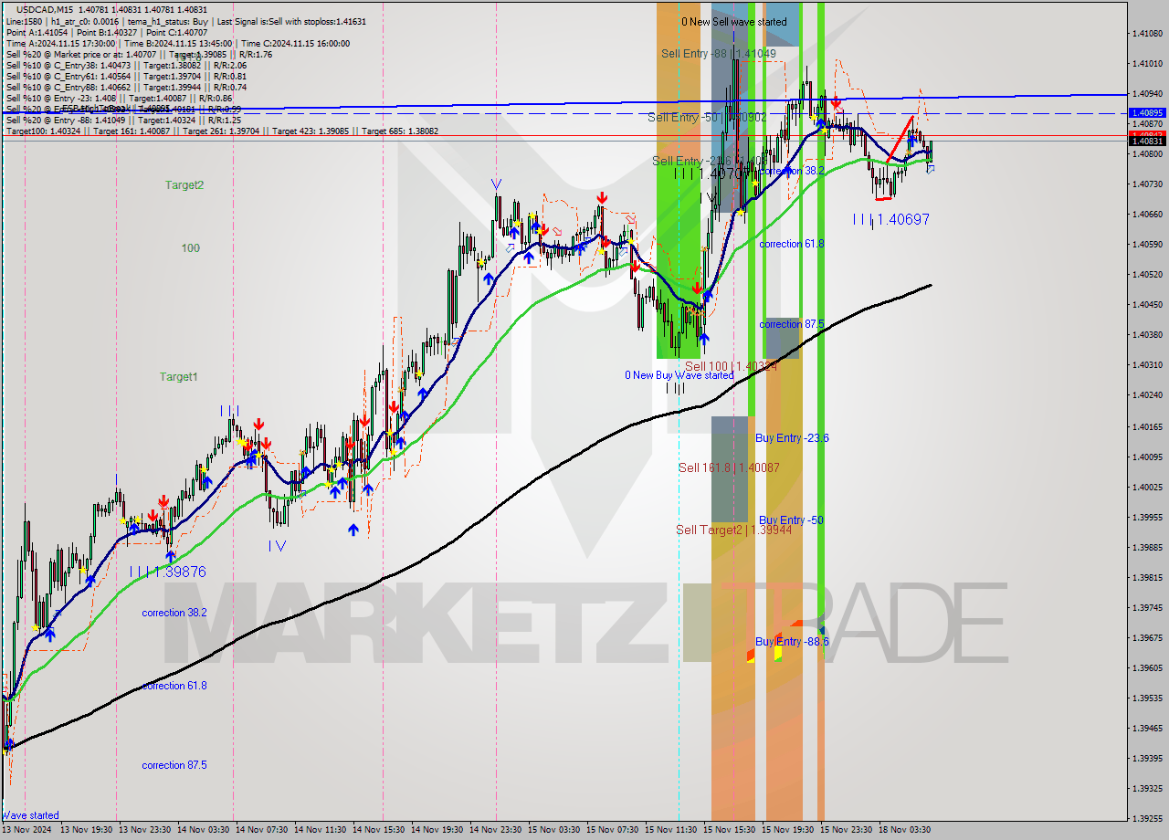The height and width of the screenshot is (840, 1169).
Task: Click the '14 Nov 07:30' time axis label
Action: [262, 830]
